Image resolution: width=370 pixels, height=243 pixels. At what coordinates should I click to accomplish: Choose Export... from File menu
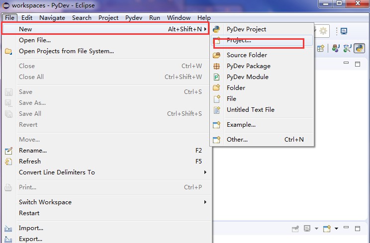pos(106,239)
